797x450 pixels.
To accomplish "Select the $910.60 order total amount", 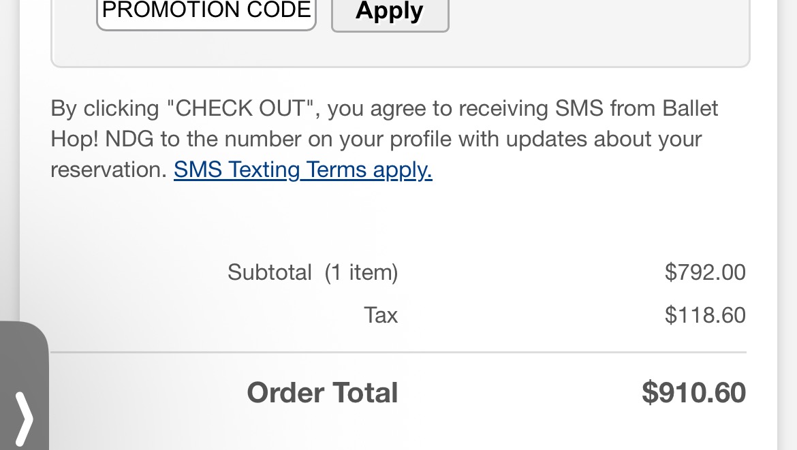I will (693, 393).
